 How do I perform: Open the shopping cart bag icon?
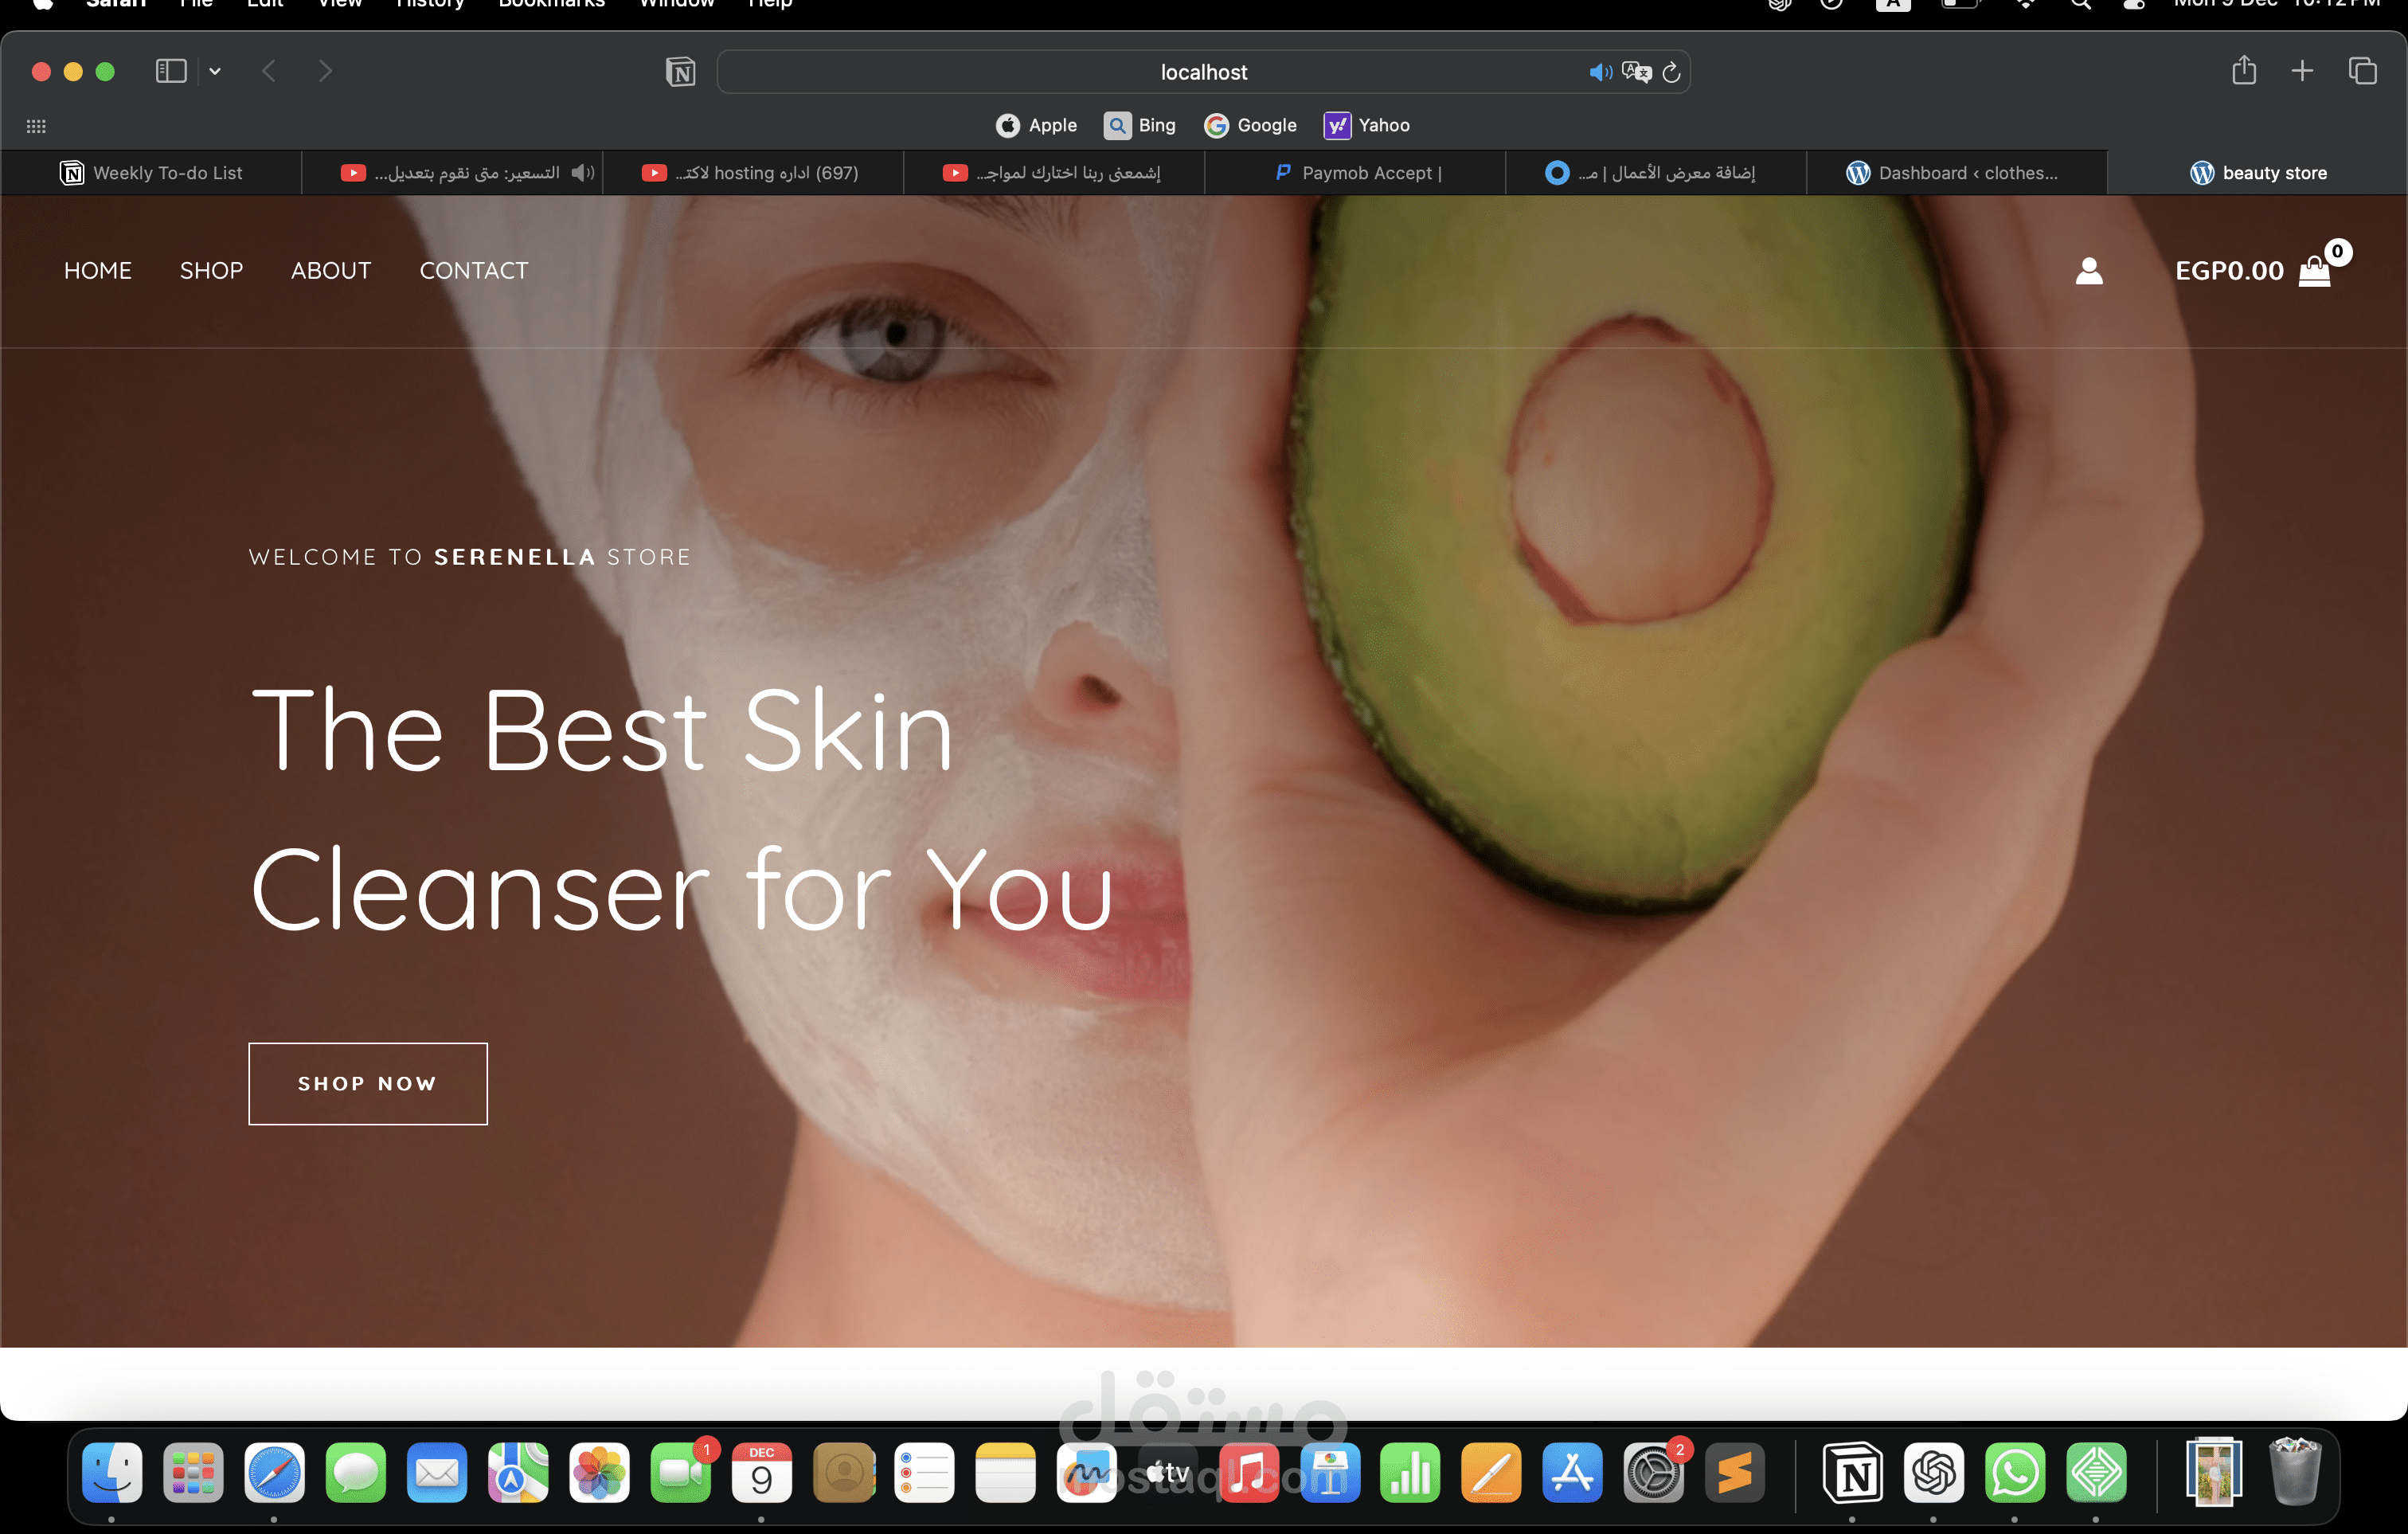(x=2314, y=271)
